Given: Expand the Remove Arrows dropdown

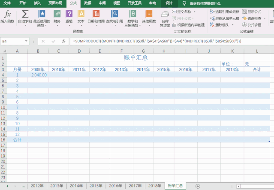Looking at the screenshot, I should click(x=232, y=25).
